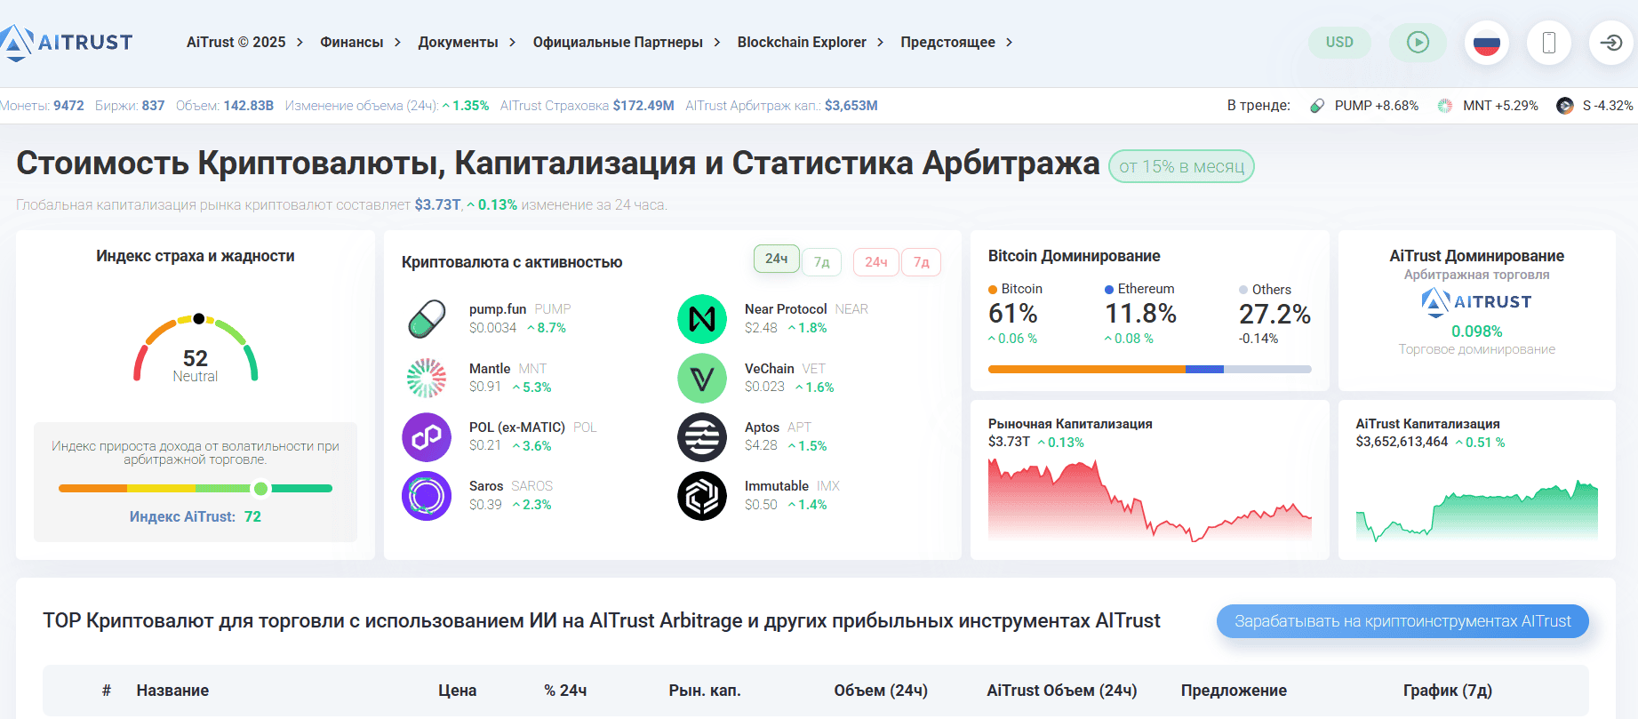Image resolution: width=1638 pixels, height=719 pixels.
Task: Sort table by Название column
Action: pyautogui.click(x=172, y=691)
